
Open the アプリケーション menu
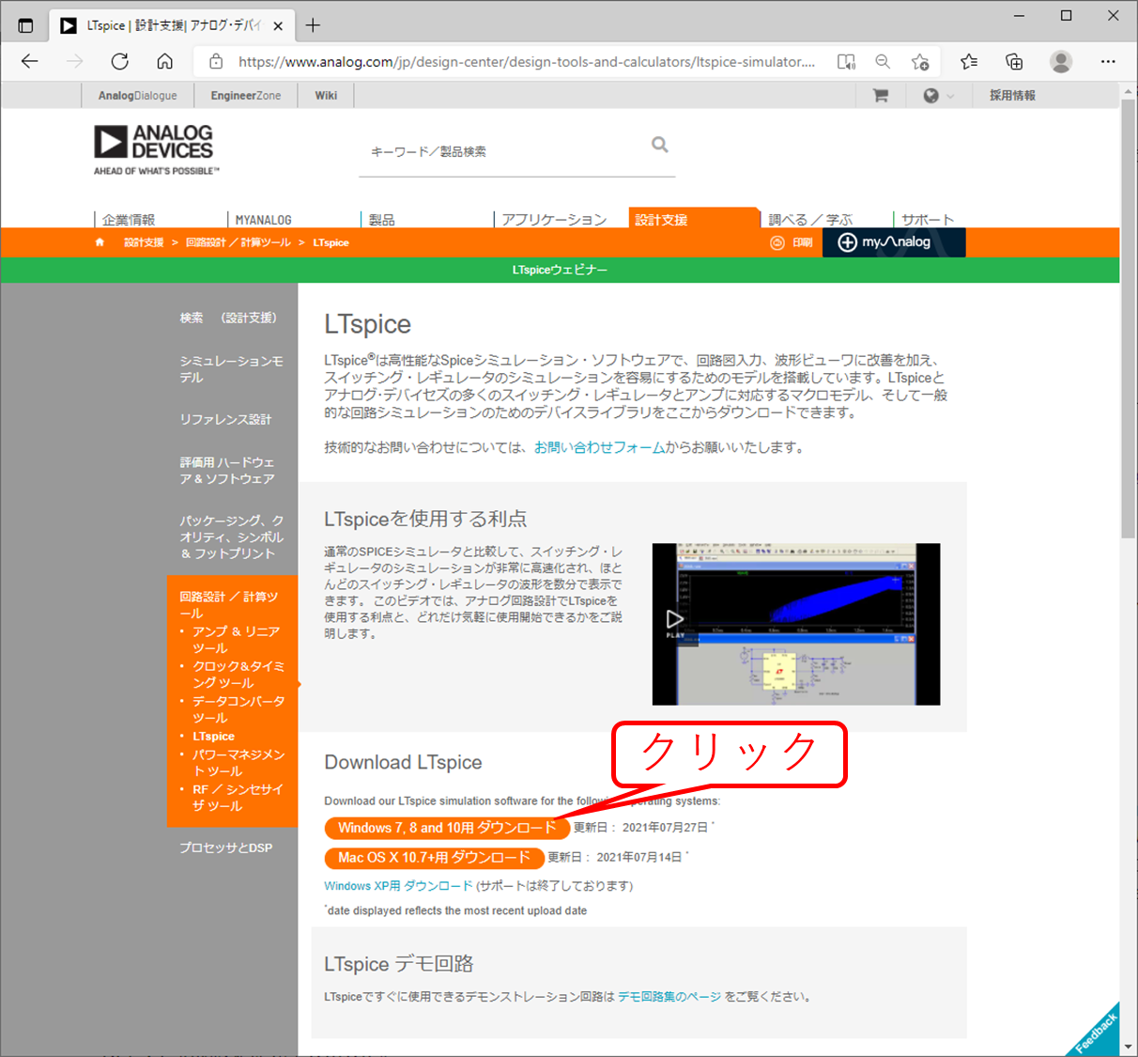click(x=554, y=220)
